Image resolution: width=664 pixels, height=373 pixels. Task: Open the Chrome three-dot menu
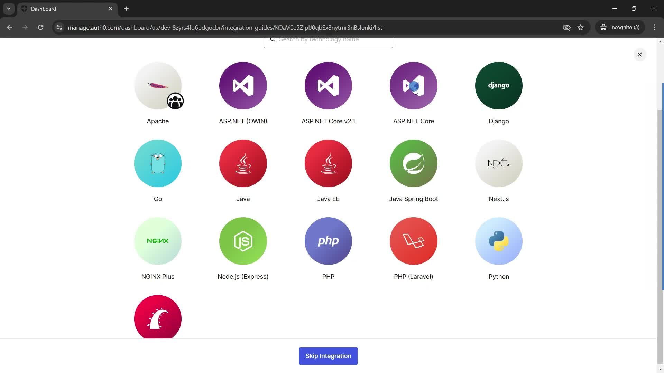654,27
